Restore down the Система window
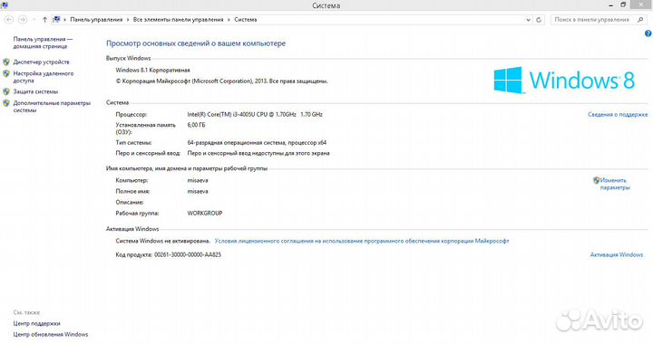 click(623, 5)
